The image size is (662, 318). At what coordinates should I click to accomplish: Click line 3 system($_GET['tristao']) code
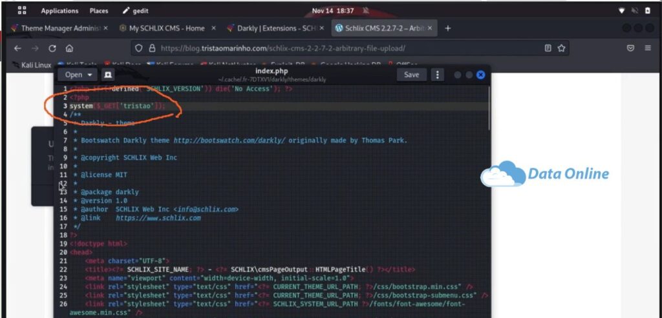coord(118,106)
